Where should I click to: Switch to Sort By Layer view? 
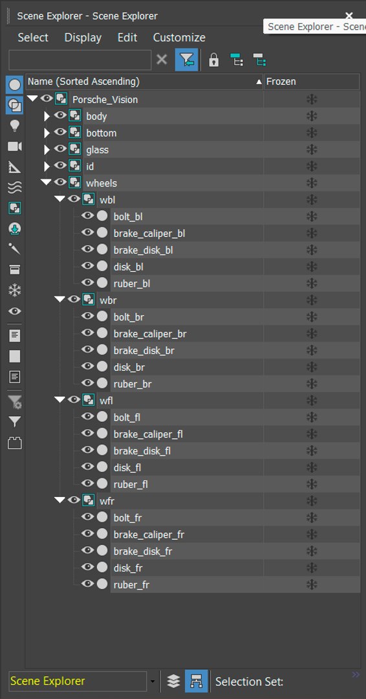click(x=173, y=681)
